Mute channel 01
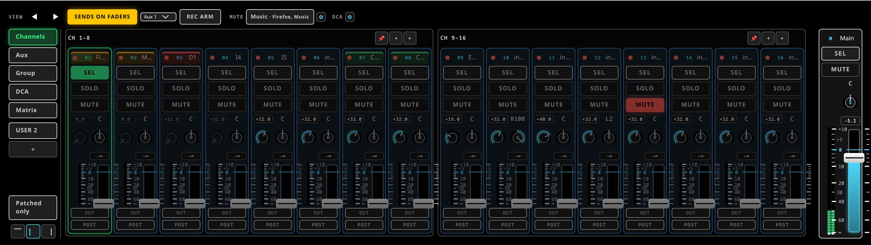 [90, 105]
